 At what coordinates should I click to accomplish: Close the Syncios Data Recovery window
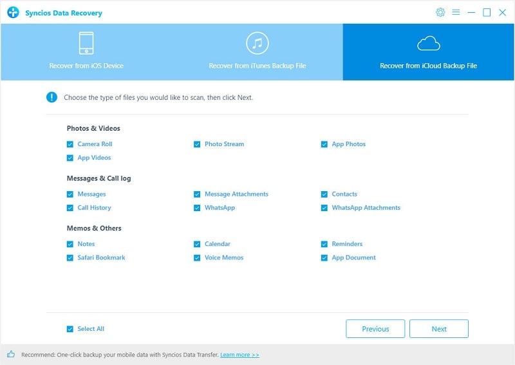point(502,12)
